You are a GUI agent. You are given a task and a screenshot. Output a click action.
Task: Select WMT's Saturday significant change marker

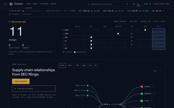[x=91, y=48]
